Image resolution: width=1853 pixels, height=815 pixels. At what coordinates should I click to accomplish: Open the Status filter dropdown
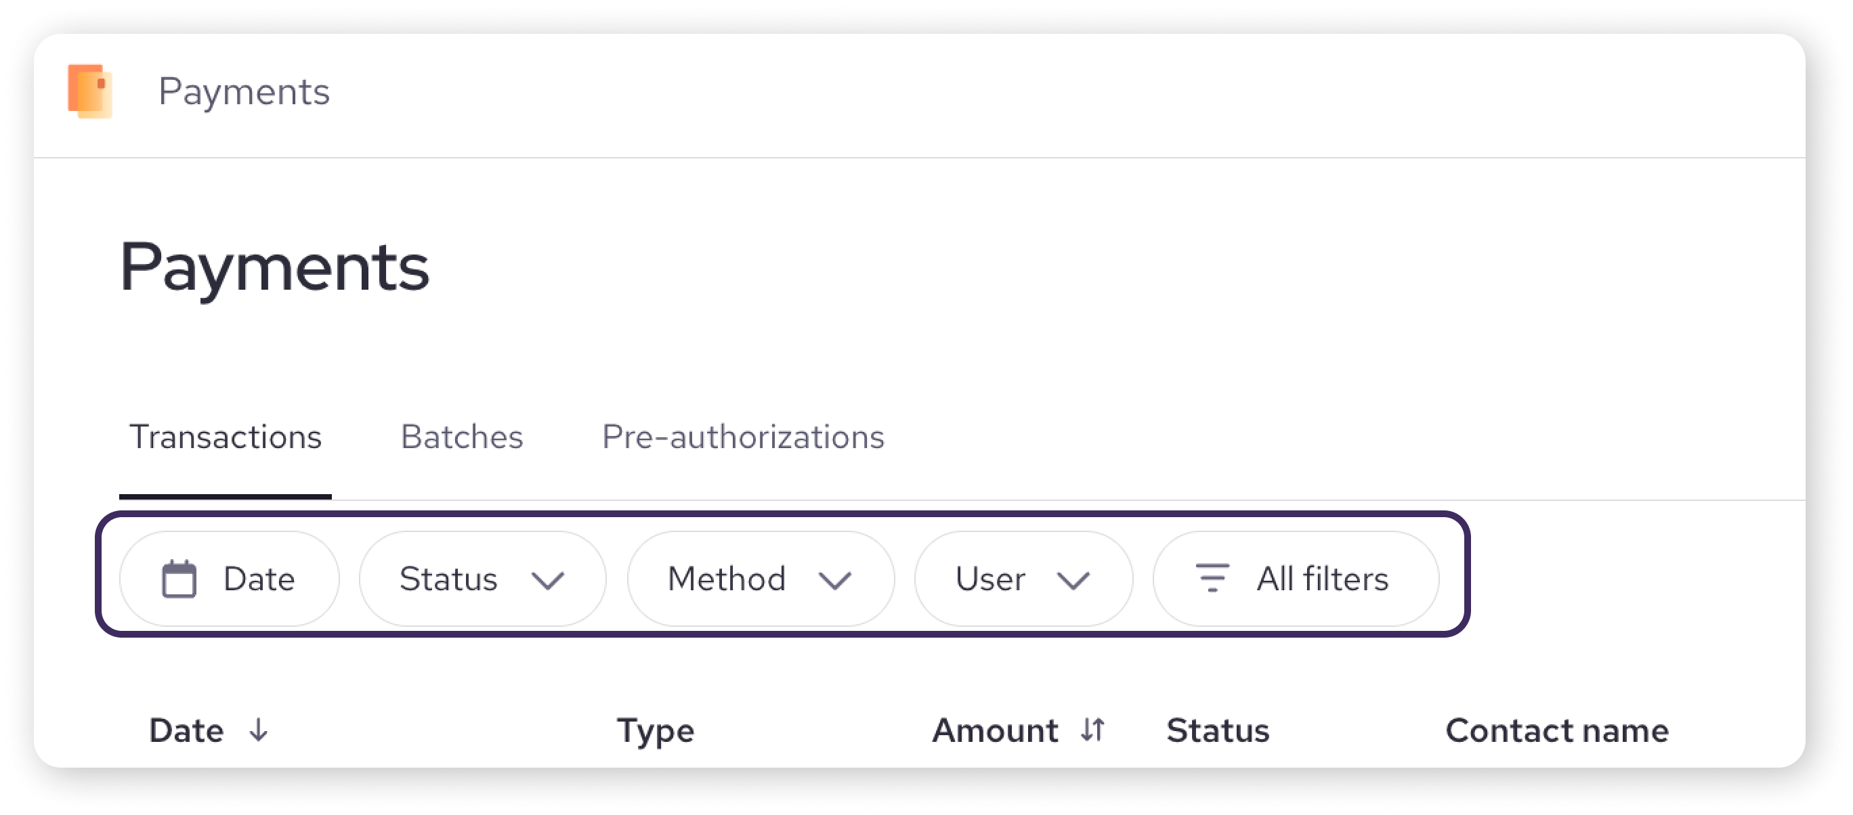[x=483, y=579]
